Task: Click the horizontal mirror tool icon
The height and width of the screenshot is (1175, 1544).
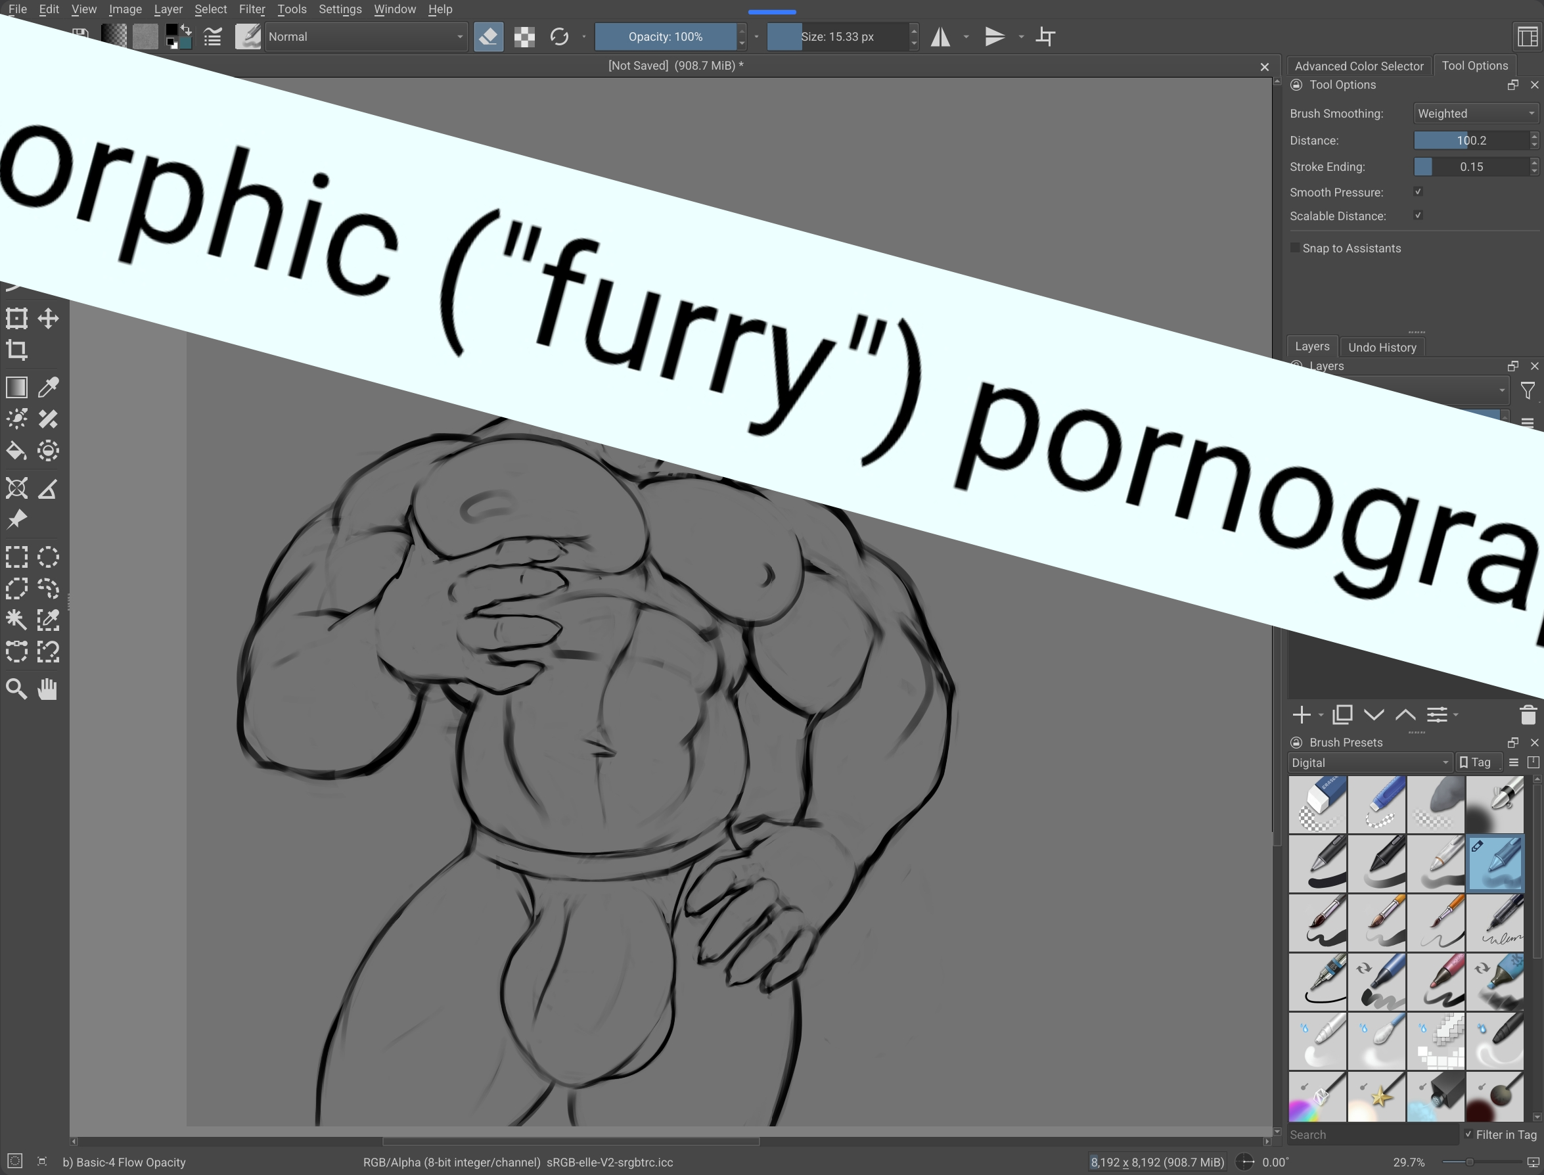Action: [940, 36]
